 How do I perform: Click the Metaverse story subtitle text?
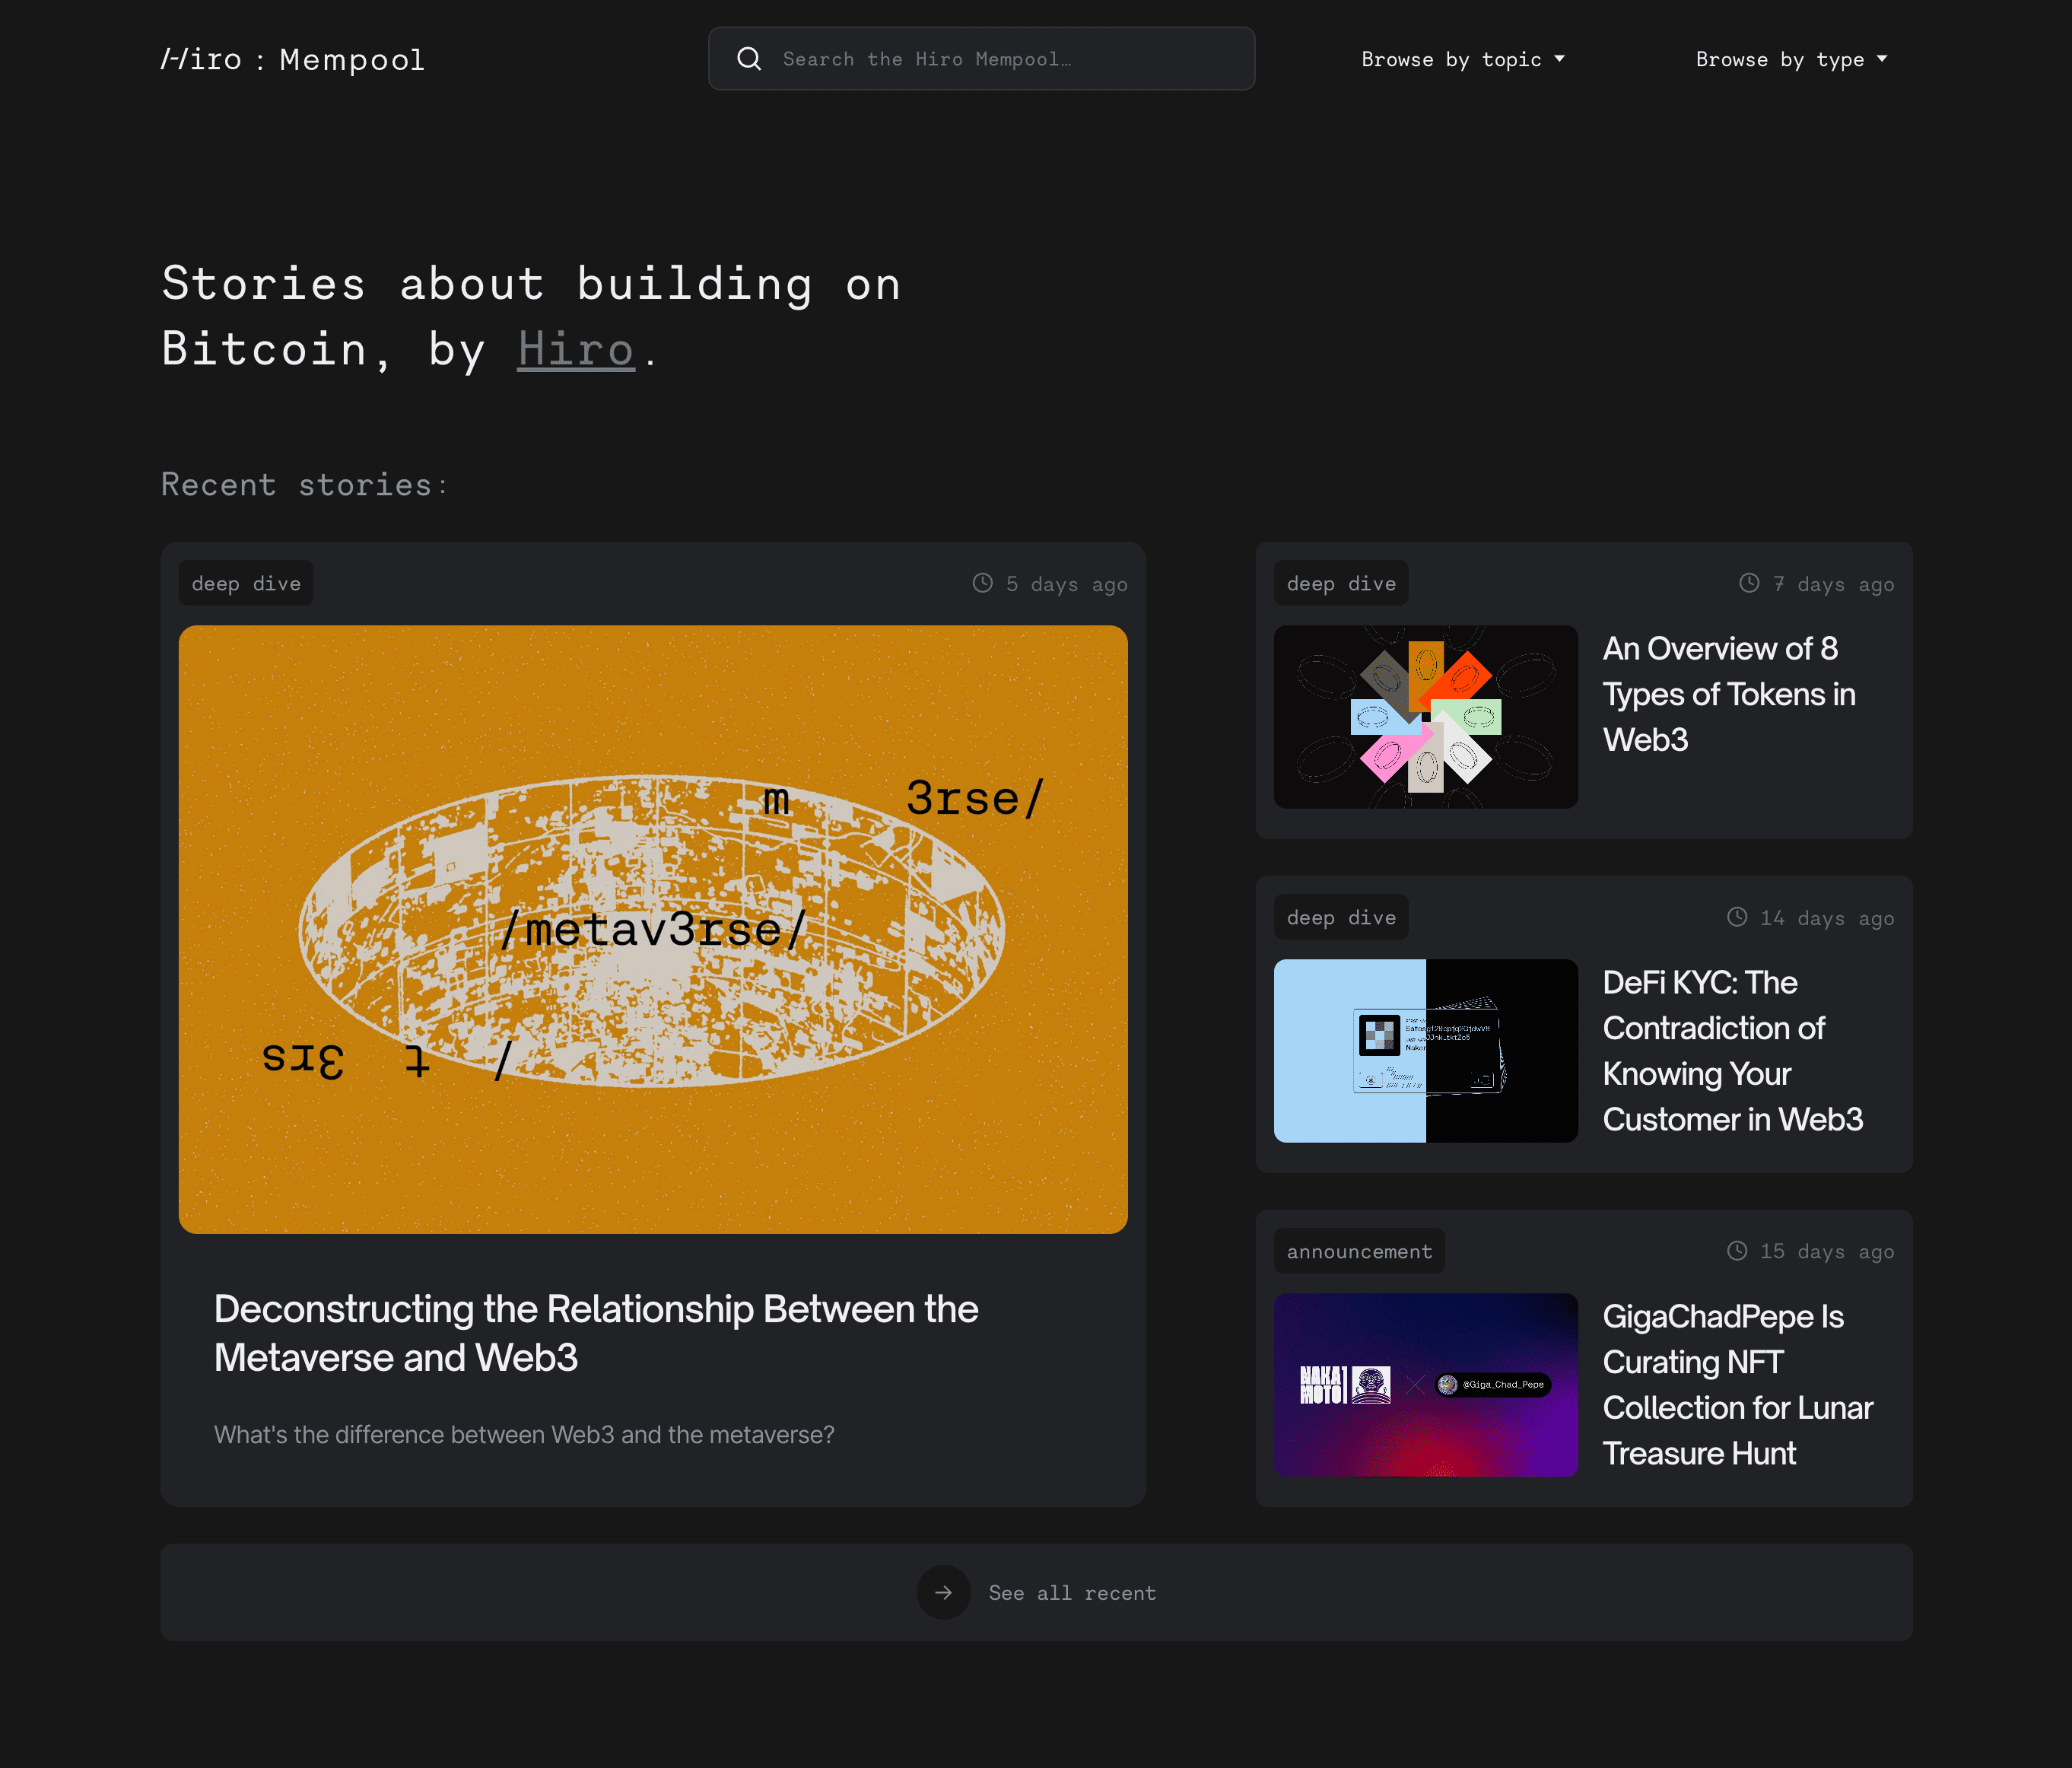point(524,1435)
